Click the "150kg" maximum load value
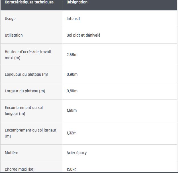Image resolution: width=178 pixels, height=173 pixels. click(71, 169)
